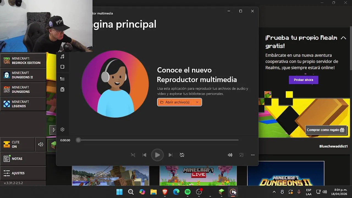
Task: Toggle the CUTE ON option in launcher
Action: [18, 144]
